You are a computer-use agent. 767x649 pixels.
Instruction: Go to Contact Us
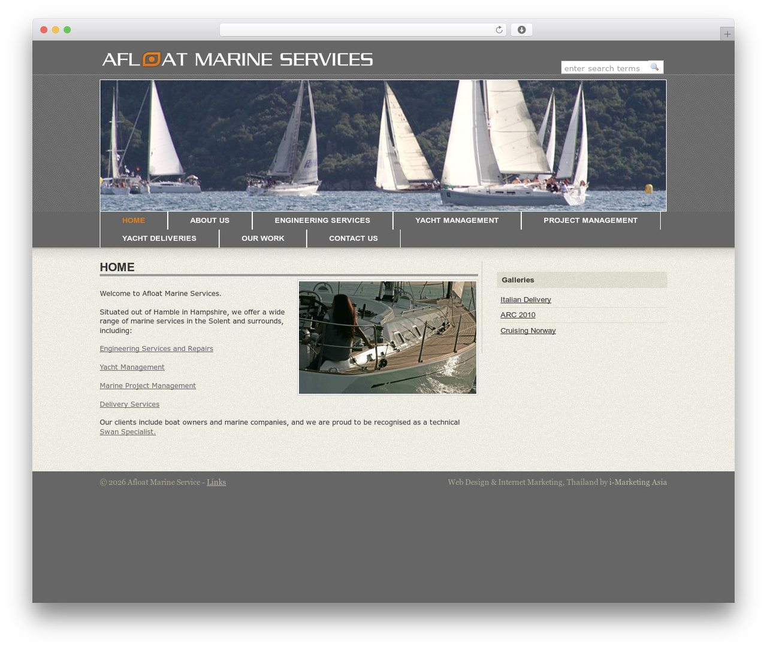point(354,238)
